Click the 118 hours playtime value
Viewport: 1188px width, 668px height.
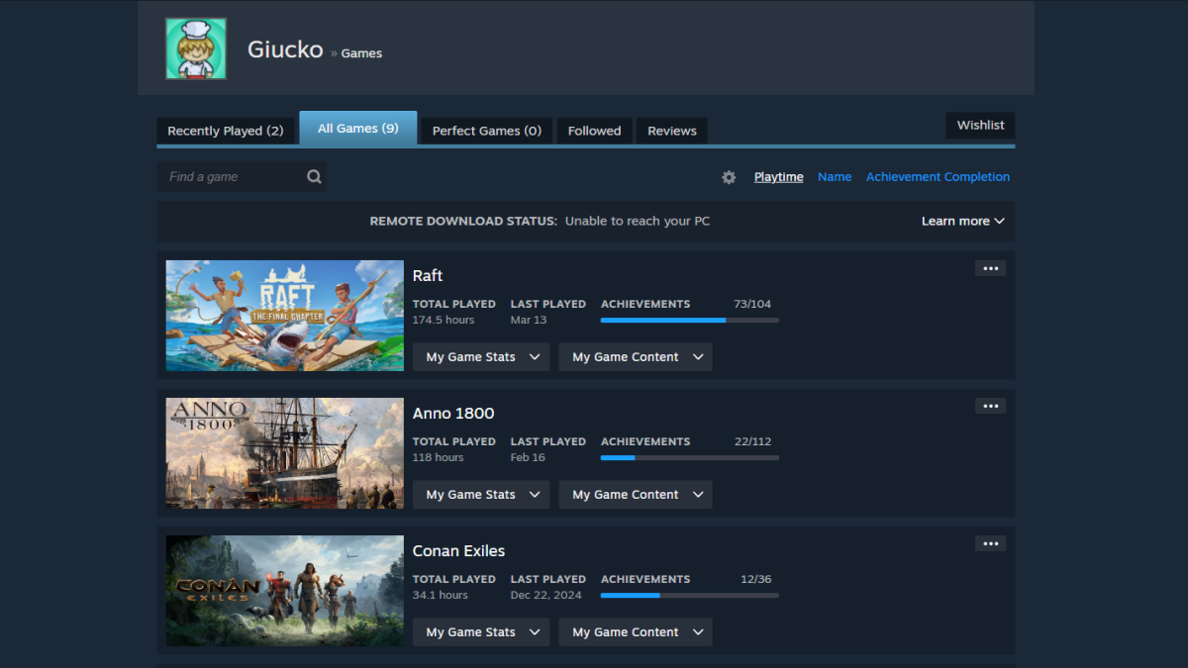439,458
